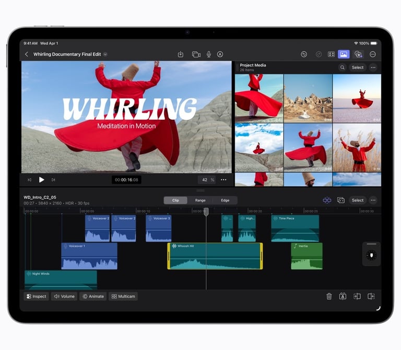Viewport: 401px width, 350px height.
Task: Undo the last edit
Action: [304, 54]
